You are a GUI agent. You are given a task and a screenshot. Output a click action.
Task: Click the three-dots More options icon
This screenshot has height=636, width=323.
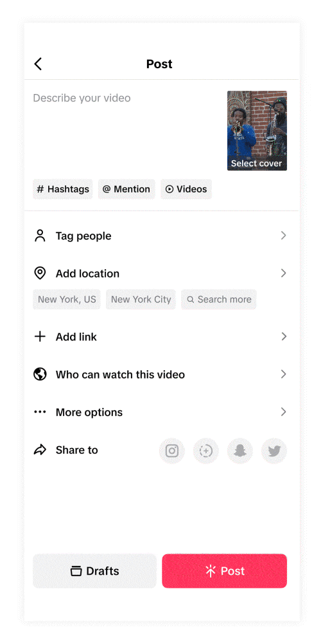click(x=40, y=412)
